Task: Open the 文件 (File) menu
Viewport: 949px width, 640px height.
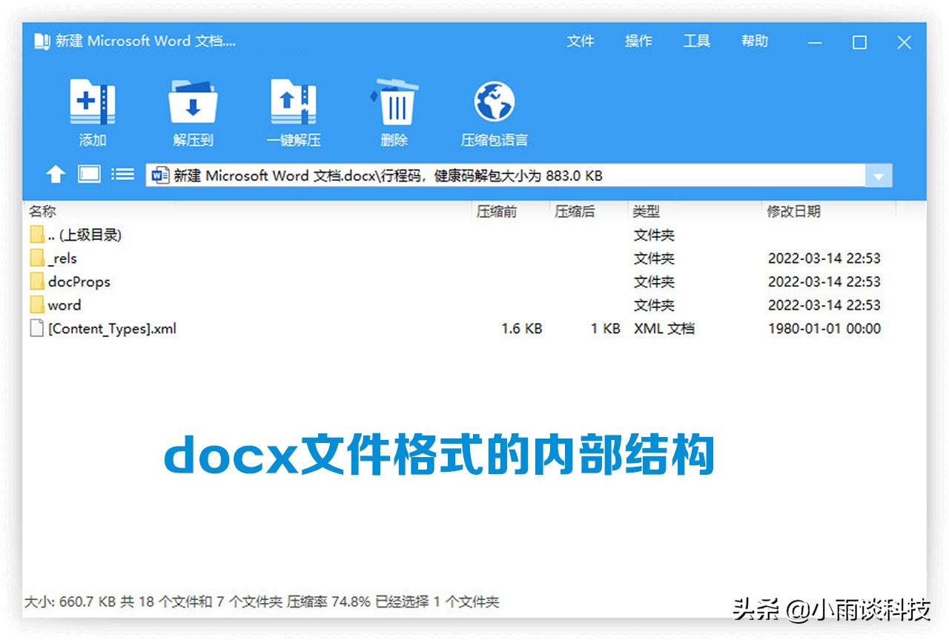Action: (x=581, y=41)
